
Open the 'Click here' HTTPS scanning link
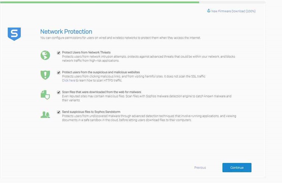(69, 80)
